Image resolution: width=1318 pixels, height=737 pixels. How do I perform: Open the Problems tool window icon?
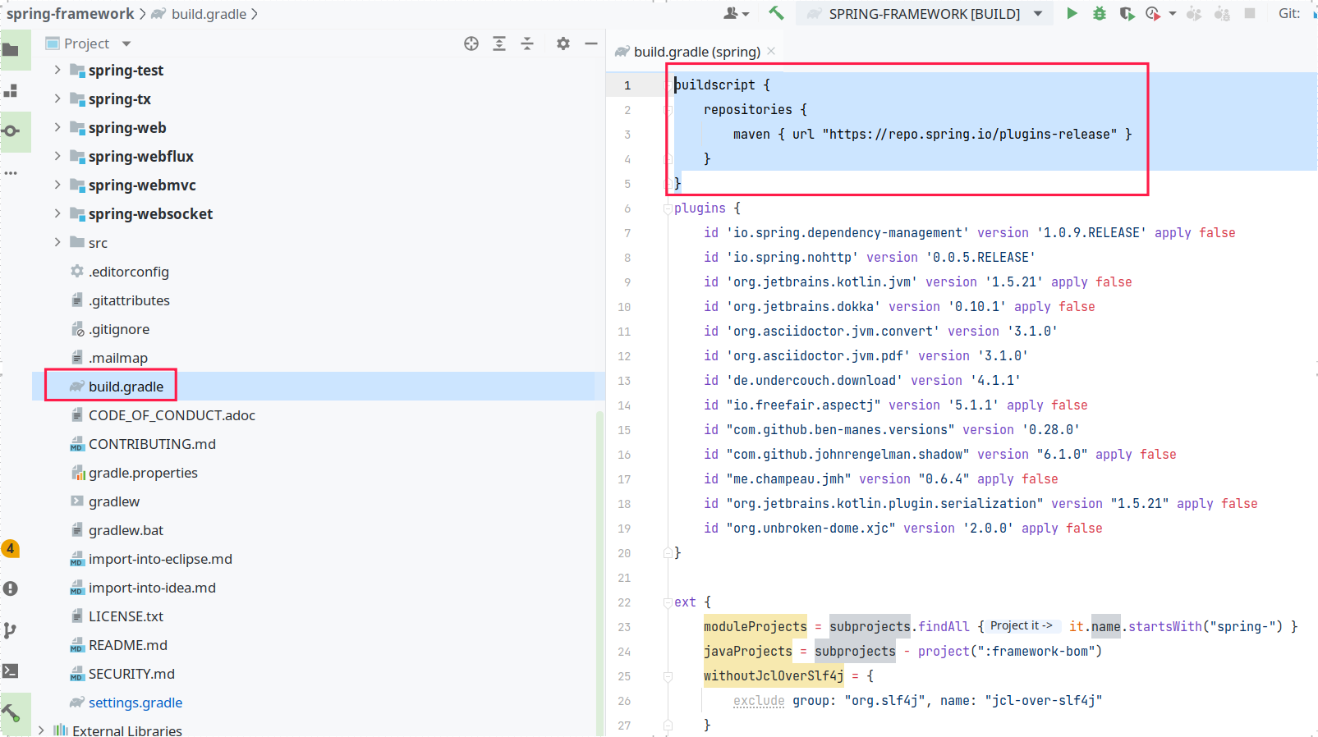pos(11,588)
